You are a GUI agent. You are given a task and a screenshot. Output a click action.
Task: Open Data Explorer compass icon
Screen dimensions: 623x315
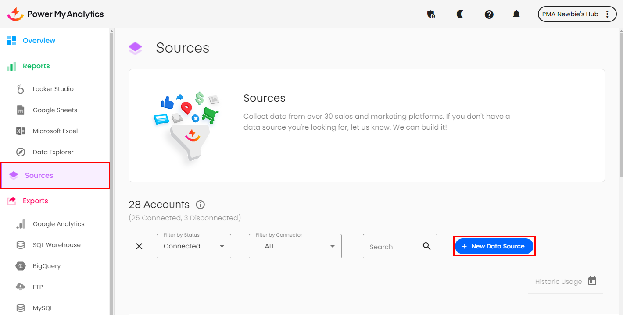21,152
